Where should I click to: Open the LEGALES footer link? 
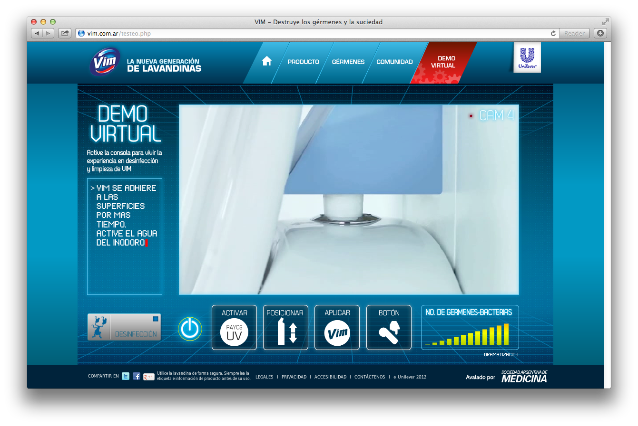point(265,377)
